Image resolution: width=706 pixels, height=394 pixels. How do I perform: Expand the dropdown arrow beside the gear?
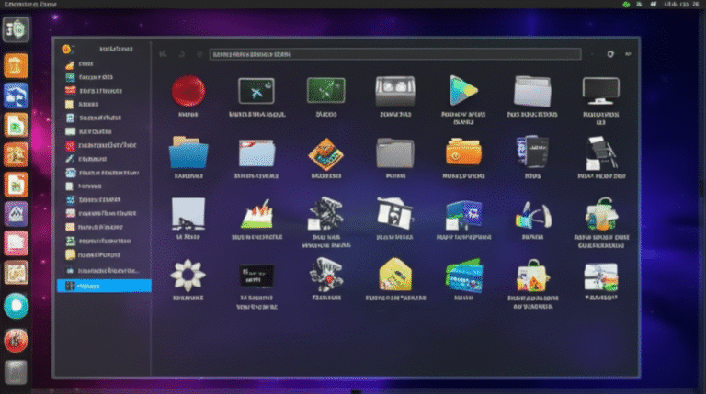[x=628, y=54]
